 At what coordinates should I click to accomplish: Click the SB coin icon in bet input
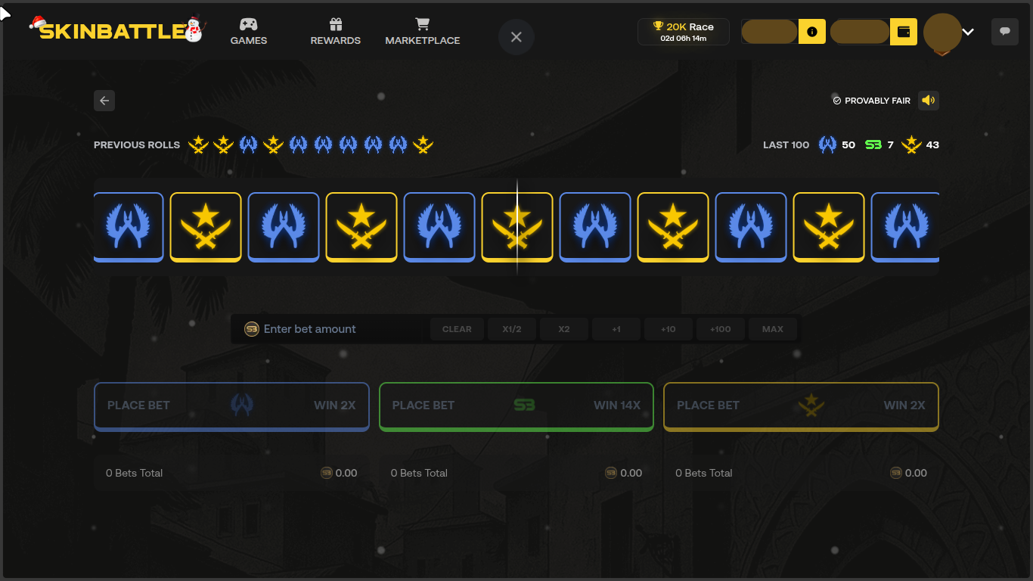(x=251, y=328)
